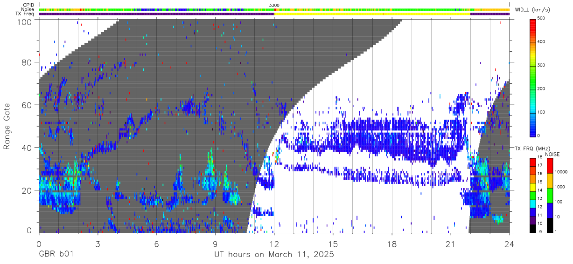Screen dimensions: 573x264
Task: Click the noise level color scale
Action: click(x=550, y=195)
